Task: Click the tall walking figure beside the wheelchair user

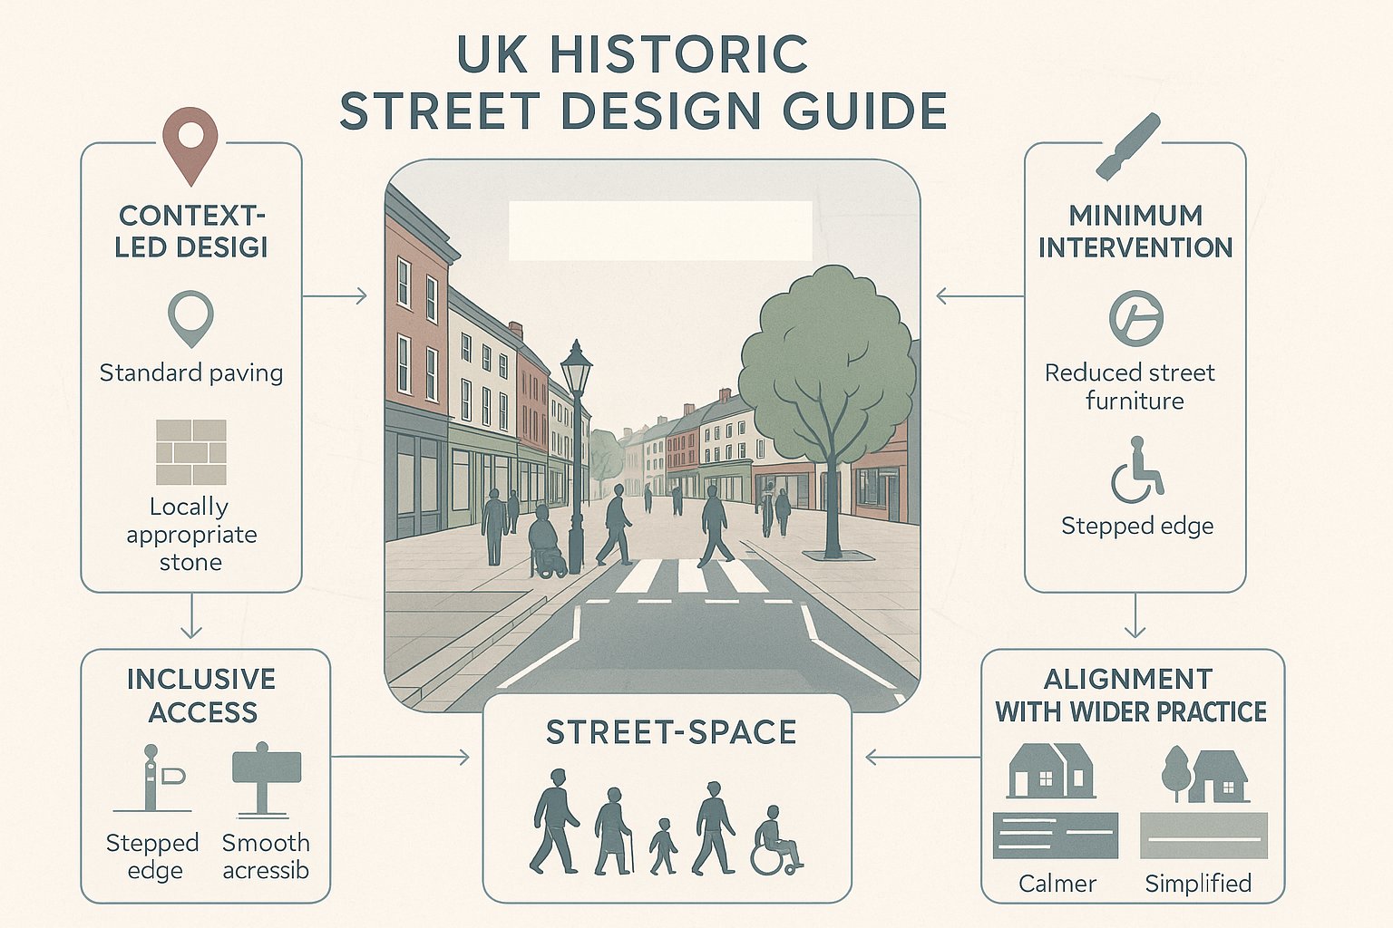Action: pos(715,827)
